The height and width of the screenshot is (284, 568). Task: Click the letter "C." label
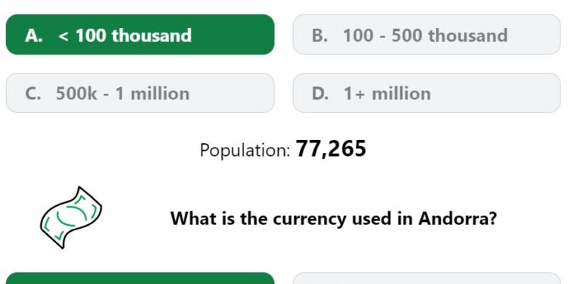33,94
